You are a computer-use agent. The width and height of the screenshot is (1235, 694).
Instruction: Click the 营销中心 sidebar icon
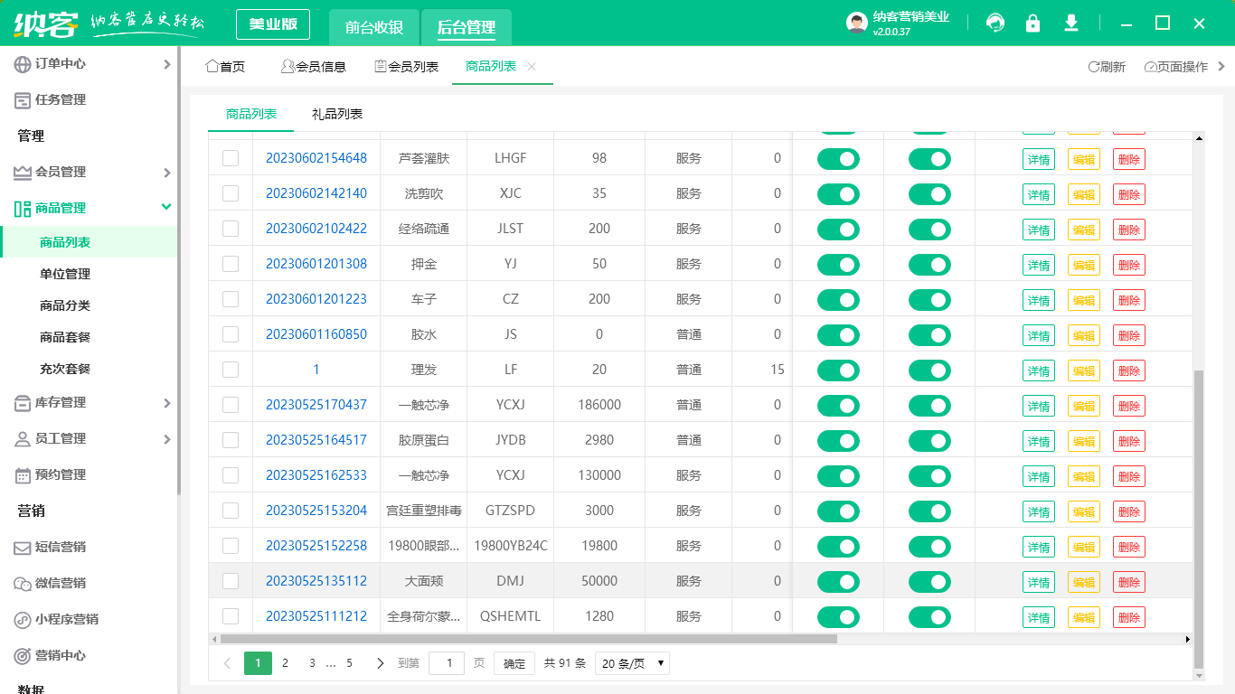(20, 655)
